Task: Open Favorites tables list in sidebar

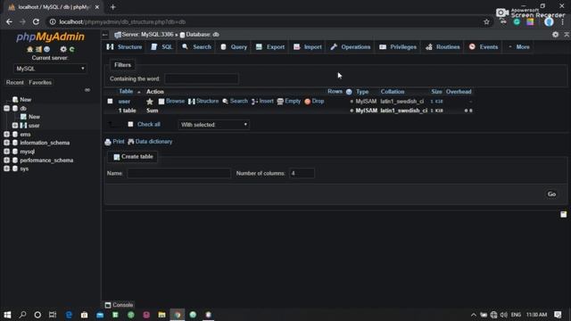Action: click(x=40, y=83)
